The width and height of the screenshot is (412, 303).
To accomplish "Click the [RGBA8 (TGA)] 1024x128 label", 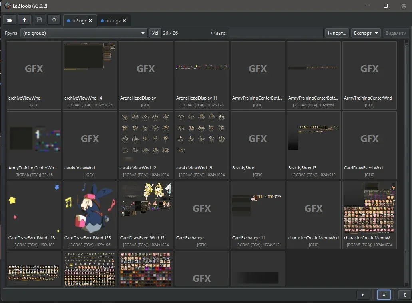I will [x=202, y=105].
